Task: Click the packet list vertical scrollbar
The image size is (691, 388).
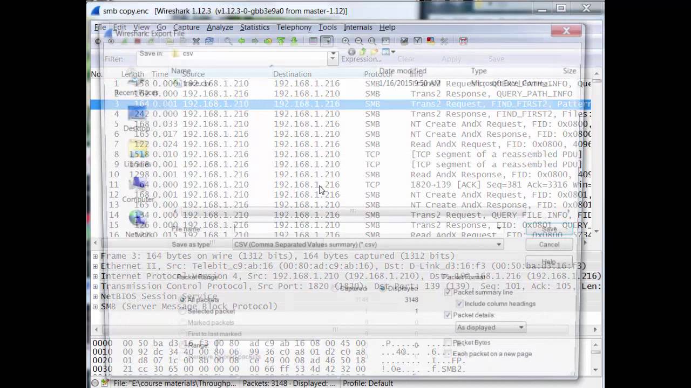Action: (x=596, y=154)
